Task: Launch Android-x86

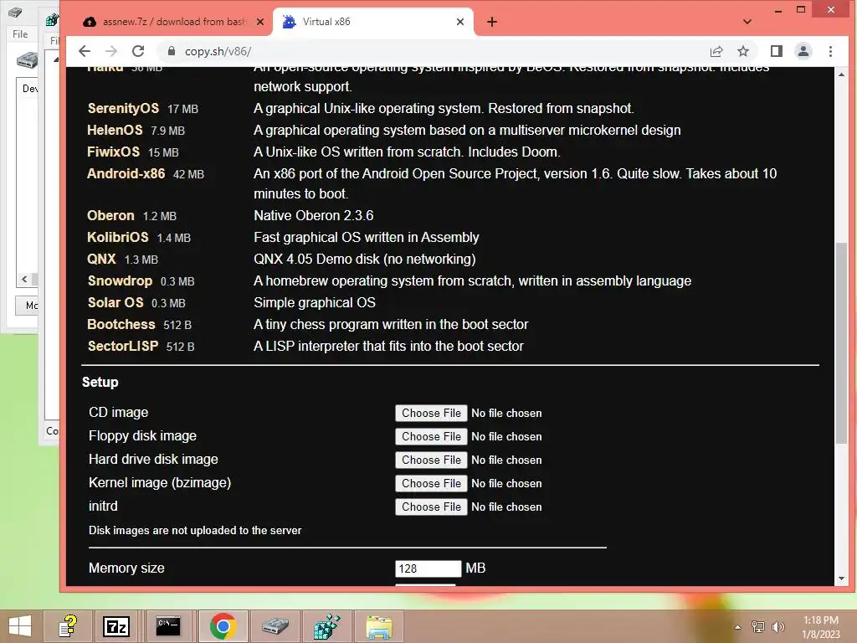Action: point(126,174)
